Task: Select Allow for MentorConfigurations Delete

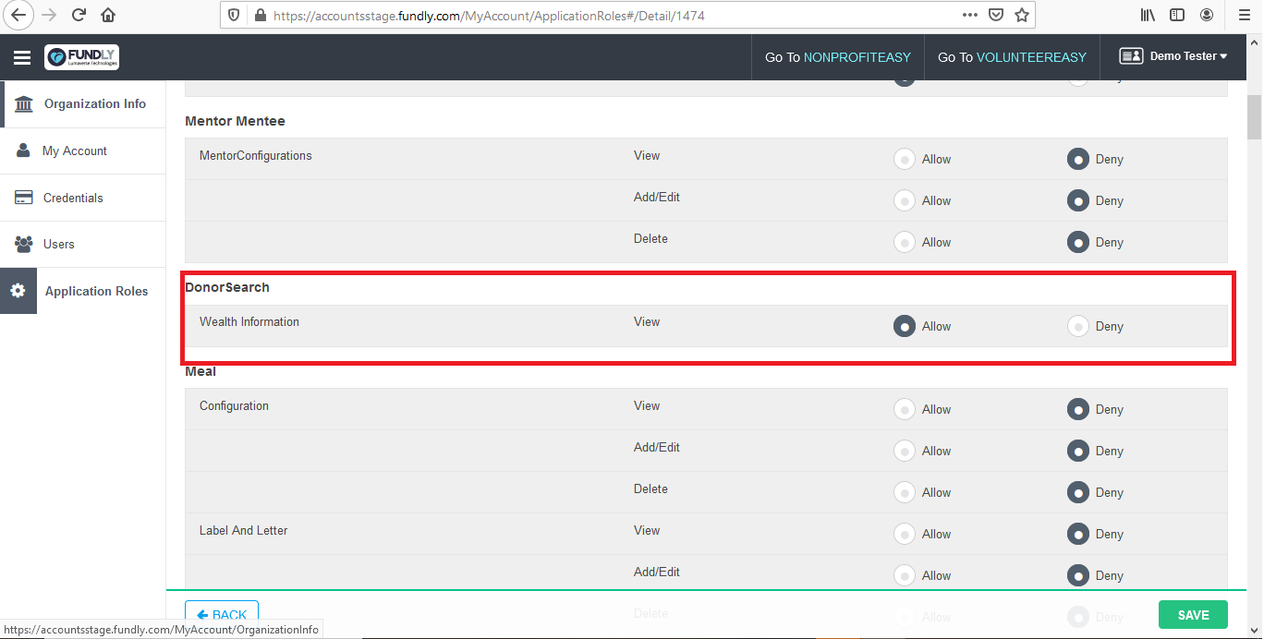Action: [904, 242]
